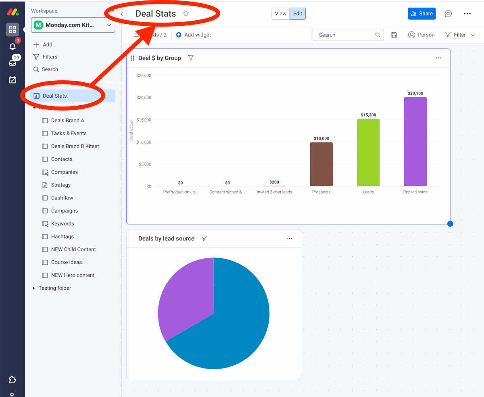
Task: Switch dashboard to Edit mode
Action: [x=298, y=14]
